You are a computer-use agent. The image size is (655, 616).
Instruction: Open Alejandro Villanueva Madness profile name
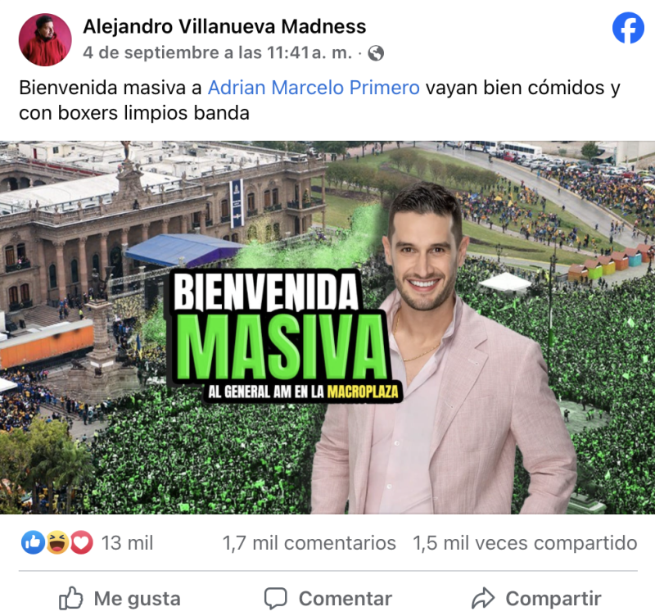click(x=224, y=27)
